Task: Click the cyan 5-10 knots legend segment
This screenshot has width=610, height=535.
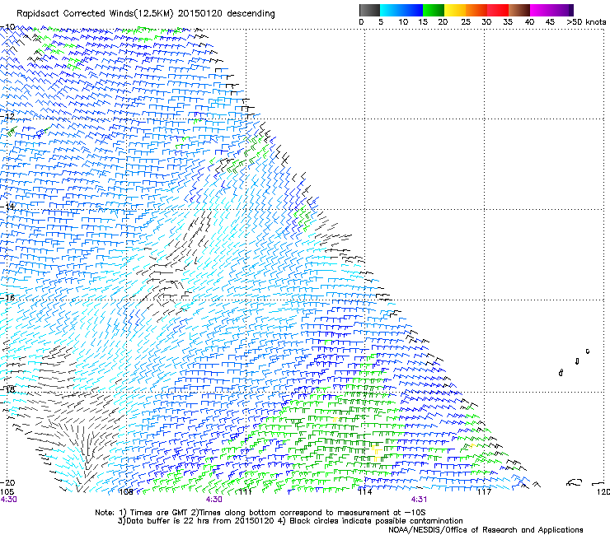Action: coord(391,10)
